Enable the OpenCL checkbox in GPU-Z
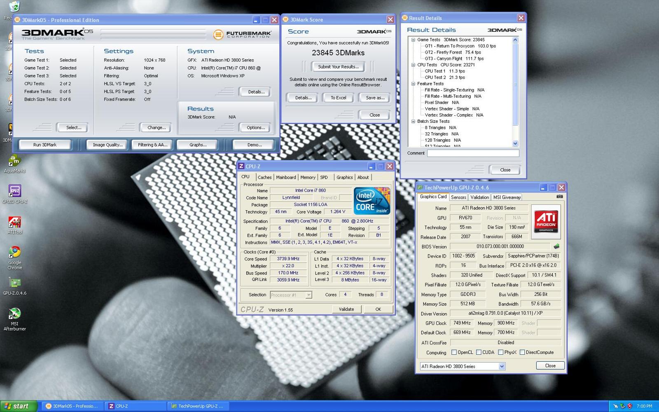Viewport: 659px width, 412px height. [454, 352]
